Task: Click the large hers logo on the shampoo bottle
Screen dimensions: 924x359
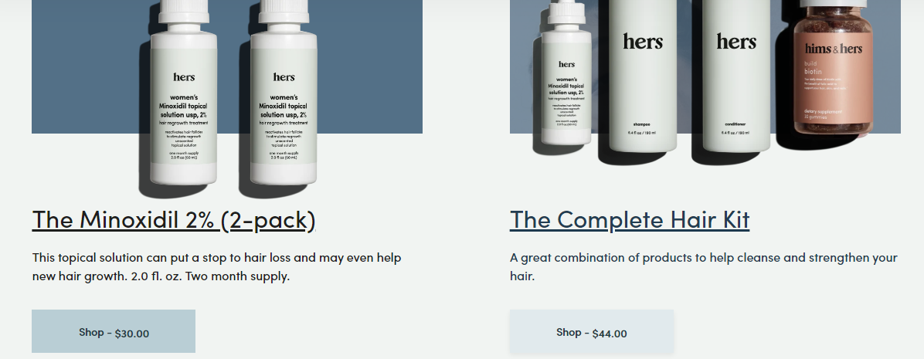Action: (643, 42)
